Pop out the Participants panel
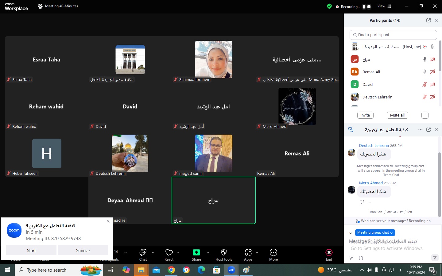Image resolution: width=442 pixels, height=276 pixels. point(428,20)
